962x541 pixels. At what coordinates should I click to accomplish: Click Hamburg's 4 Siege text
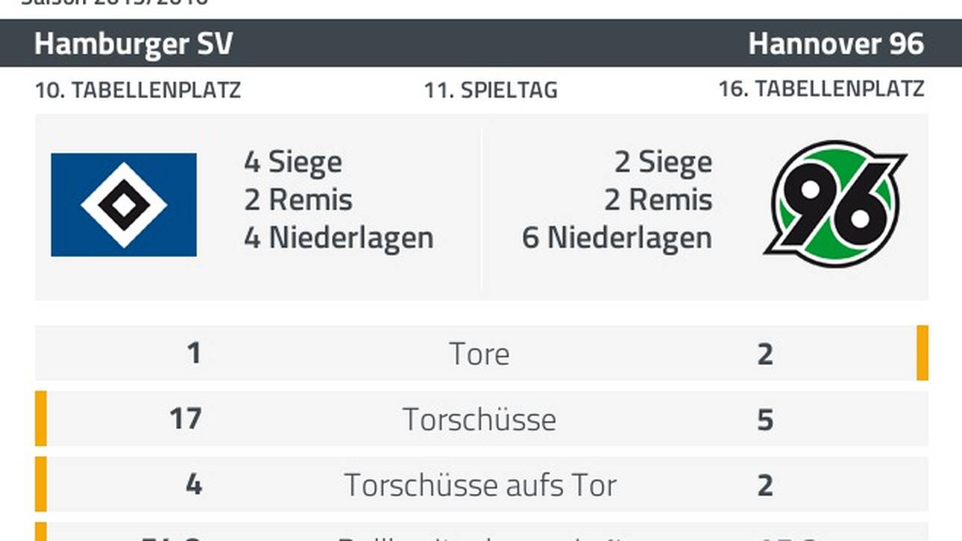[x=293, y=162]
